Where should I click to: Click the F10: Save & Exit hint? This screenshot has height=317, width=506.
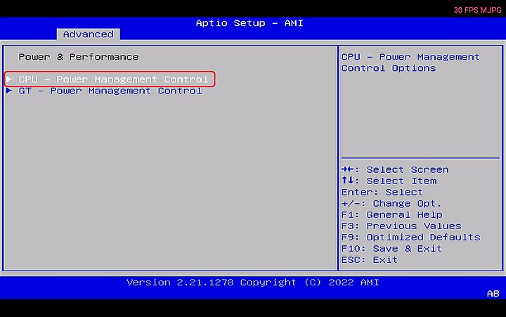[x=391, y=249]
